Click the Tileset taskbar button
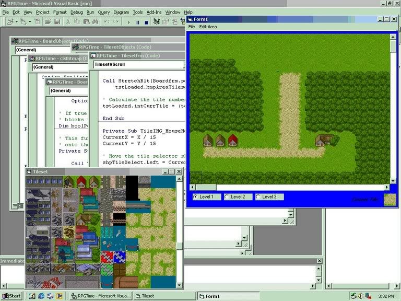Image resolution: width=401 pixels, height=301 pixels. [165, 296]
